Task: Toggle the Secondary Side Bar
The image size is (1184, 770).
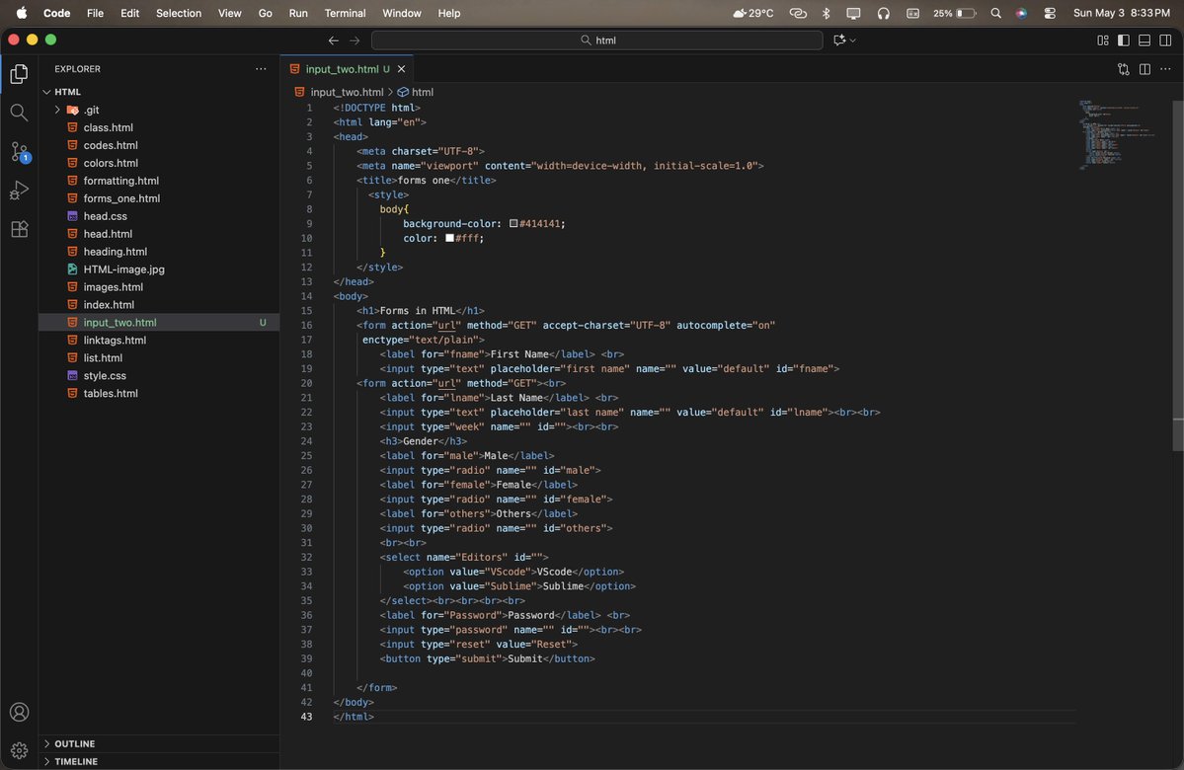Action: [x=1165, y=40]
